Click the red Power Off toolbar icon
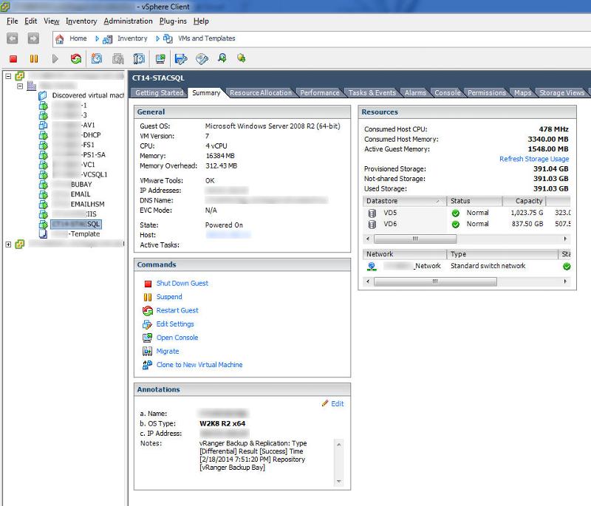 click(x=13, y=59)
